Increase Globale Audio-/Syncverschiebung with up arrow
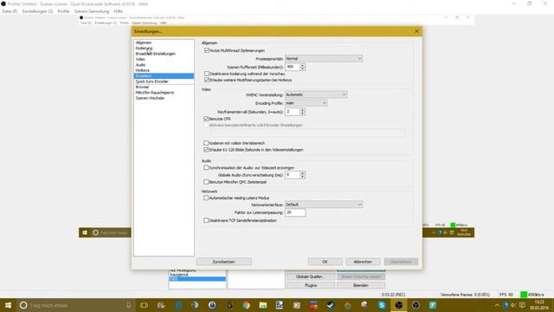Viewport: 554px width, 312px height. (x=302, y=173)
